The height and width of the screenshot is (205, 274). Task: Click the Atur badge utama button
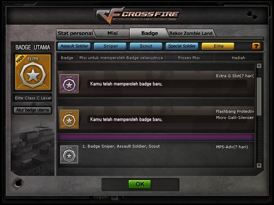33,110
